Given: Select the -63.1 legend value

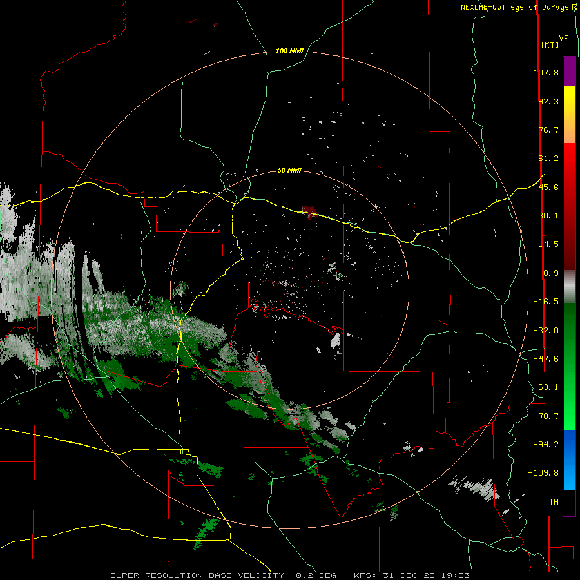Looking at the screenshot, I should (x=546, y=387).
